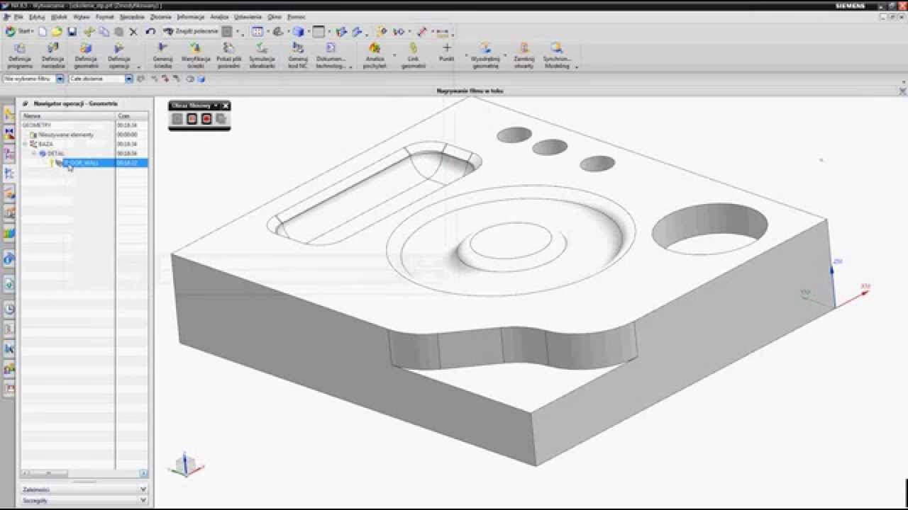Click Analiza pochyleń icon
908x510 pixels.
(x=375, y=55)
